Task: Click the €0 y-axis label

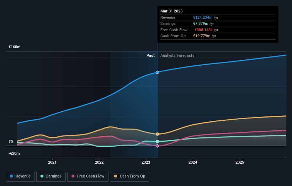Action: [11, 142]
